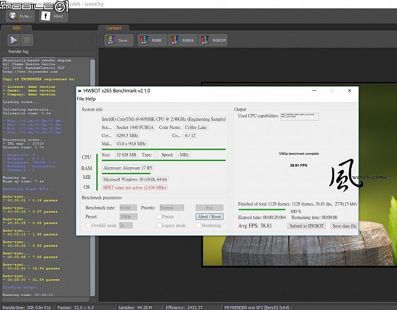Viewport: 397px width, 310px height.
Task: Stop the render using the stop button
Action: tap(27, 40)
